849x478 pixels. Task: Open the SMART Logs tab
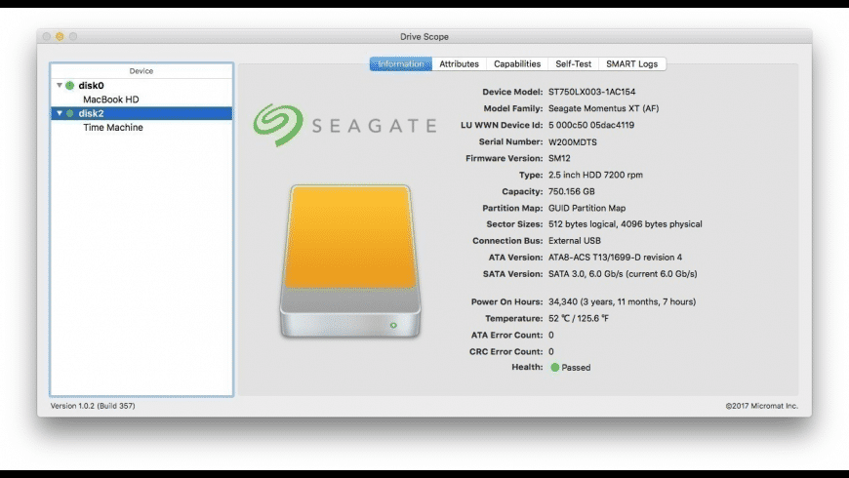[632, 63]
